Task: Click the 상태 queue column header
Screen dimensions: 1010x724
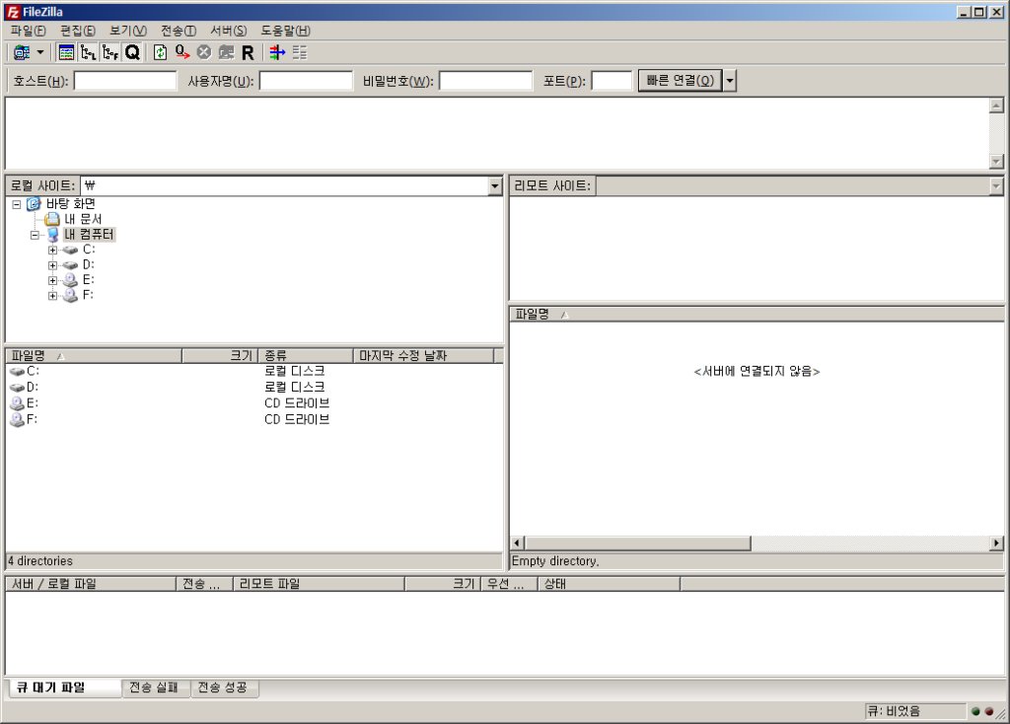Action: coord(610,584)
